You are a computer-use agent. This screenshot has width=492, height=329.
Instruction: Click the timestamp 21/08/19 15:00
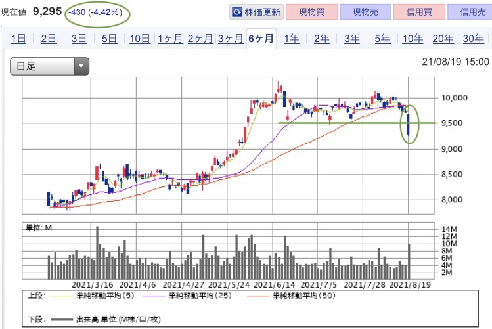455,62
